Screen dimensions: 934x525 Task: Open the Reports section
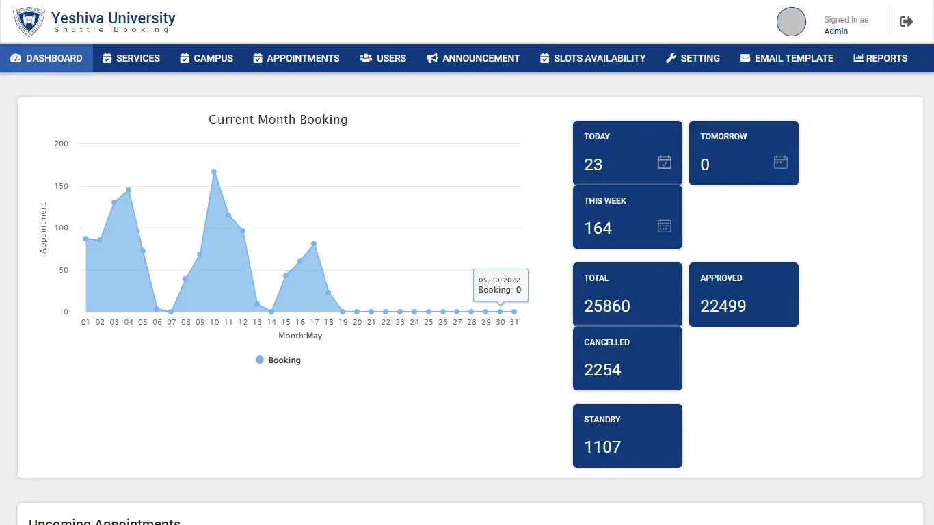[881, 59]
